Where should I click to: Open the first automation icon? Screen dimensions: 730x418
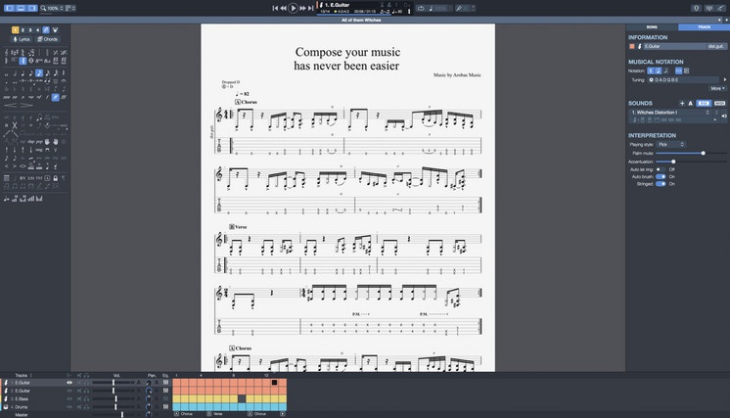(7, 199)
